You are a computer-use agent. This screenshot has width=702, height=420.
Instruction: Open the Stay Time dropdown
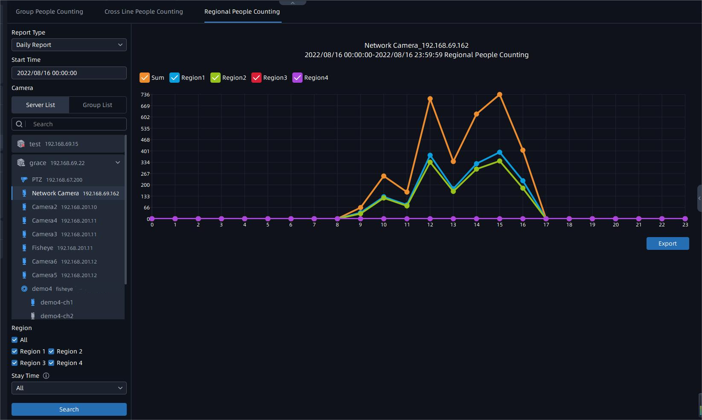[x=69, y=388]
